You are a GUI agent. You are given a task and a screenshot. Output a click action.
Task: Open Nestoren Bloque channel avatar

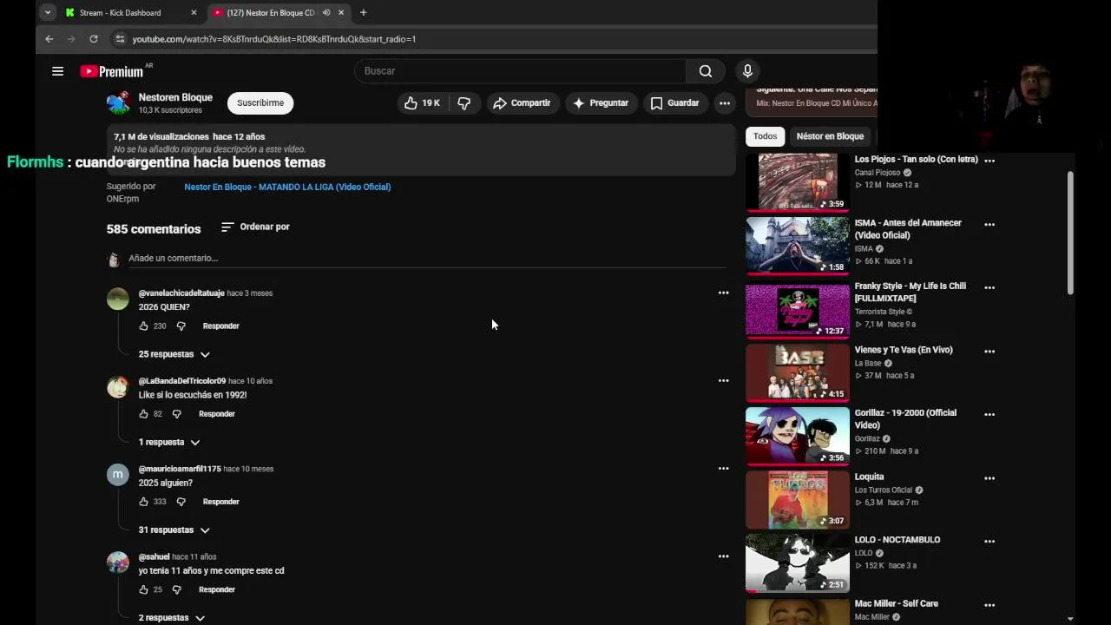(x=118, y=102)
